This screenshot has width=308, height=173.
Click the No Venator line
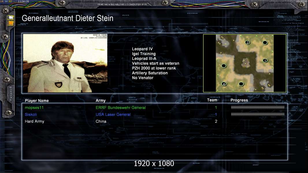[143, 78]
